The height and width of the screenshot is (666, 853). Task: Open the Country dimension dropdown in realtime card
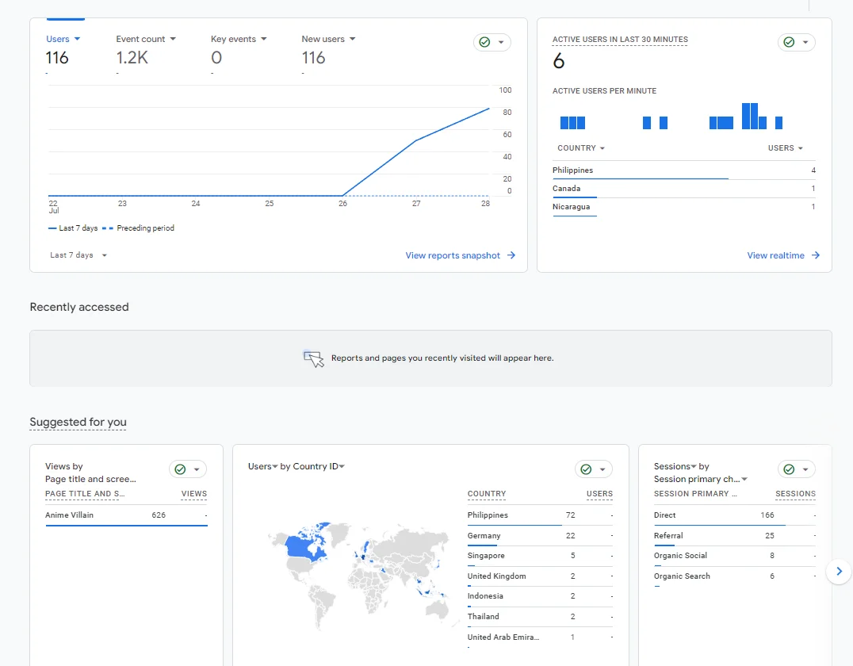coord(581,148)
